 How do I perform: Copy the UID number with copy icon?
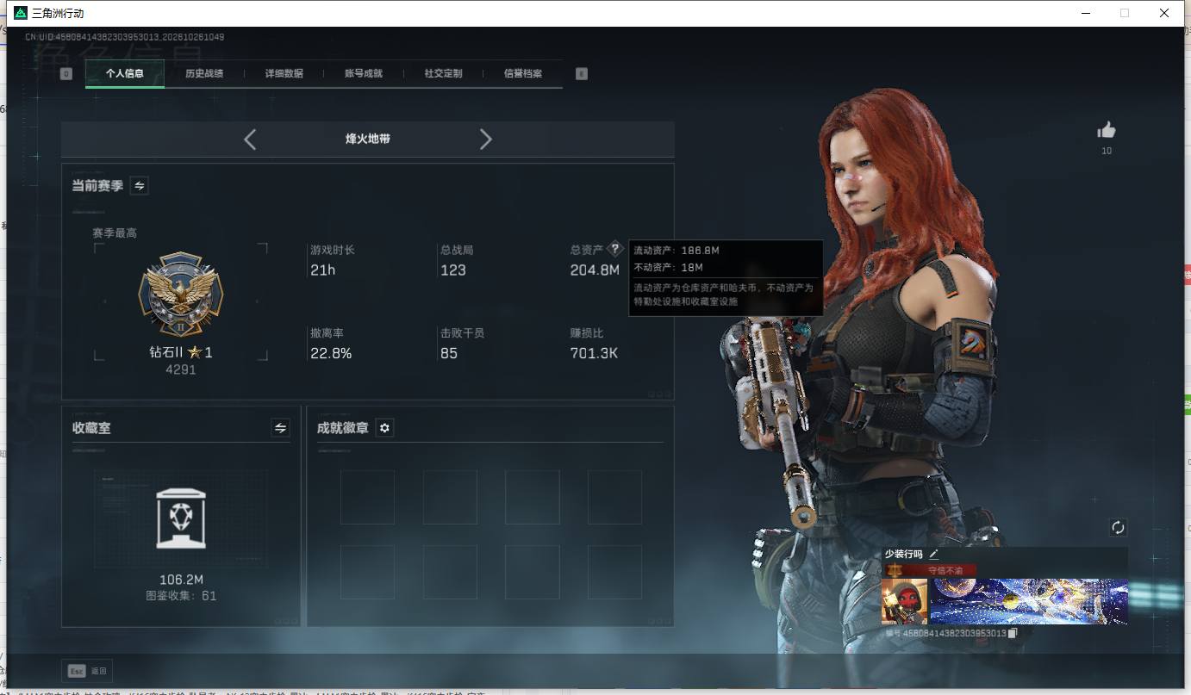click(x=1013, y=633)
